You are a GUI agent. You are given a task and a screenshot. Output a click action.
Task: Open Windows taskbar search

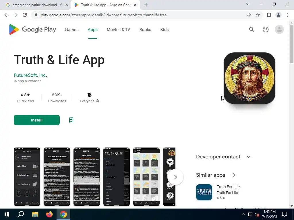click(x=21, y=214)
